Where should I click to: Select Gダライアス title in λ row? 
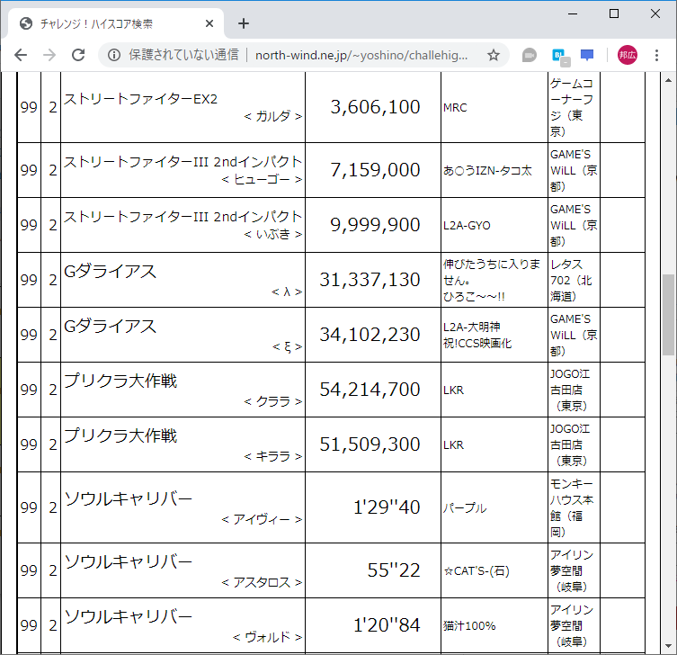[x=110, y=272]
